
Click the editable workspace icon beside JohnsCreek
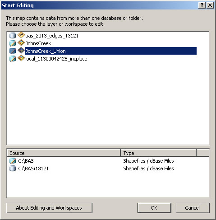coord(13,43)
